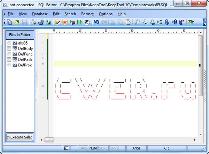Open the Format menu
This screenshot has height=154, width=209.
tap(87, 14)
